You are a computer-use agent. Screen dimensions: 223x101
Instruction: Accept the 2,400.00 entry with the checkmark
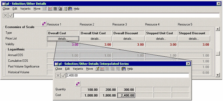coord(63,75)
